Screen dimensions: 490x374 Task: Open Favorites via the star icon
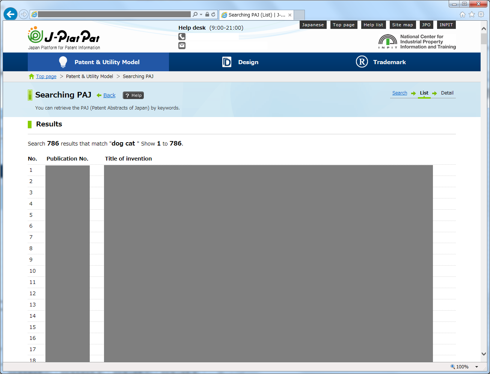click(472, 14)
